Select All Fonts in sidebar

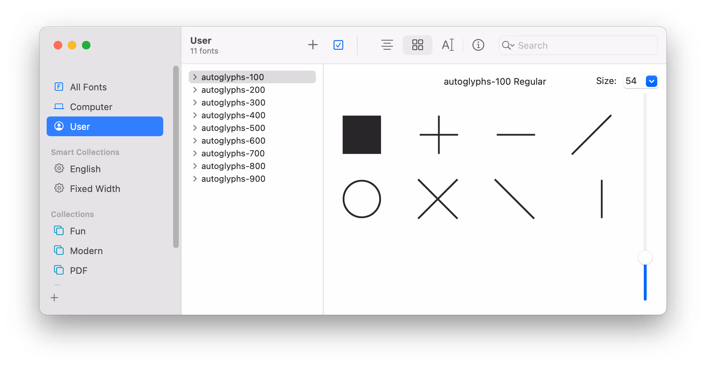pyautogui.click(x=88, y=87)
